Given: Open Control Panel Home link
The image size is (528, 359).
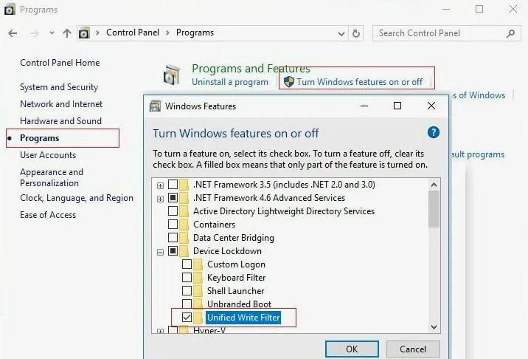Looking at the screenshot, I should [60, 63].
